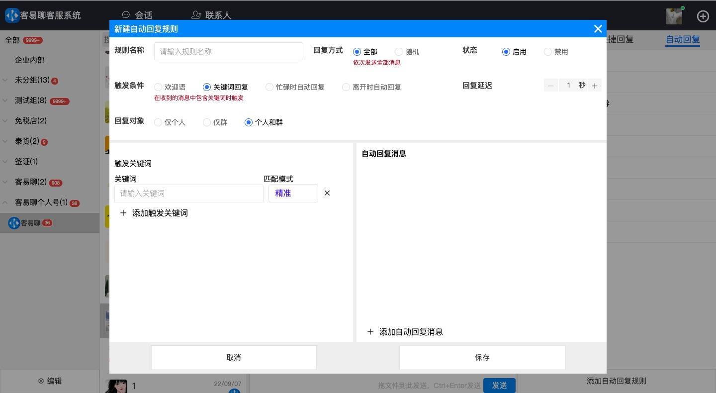This screenshot has width=716, height=393.
Task: Switch status to 禁用
Action: coord(547,51)
